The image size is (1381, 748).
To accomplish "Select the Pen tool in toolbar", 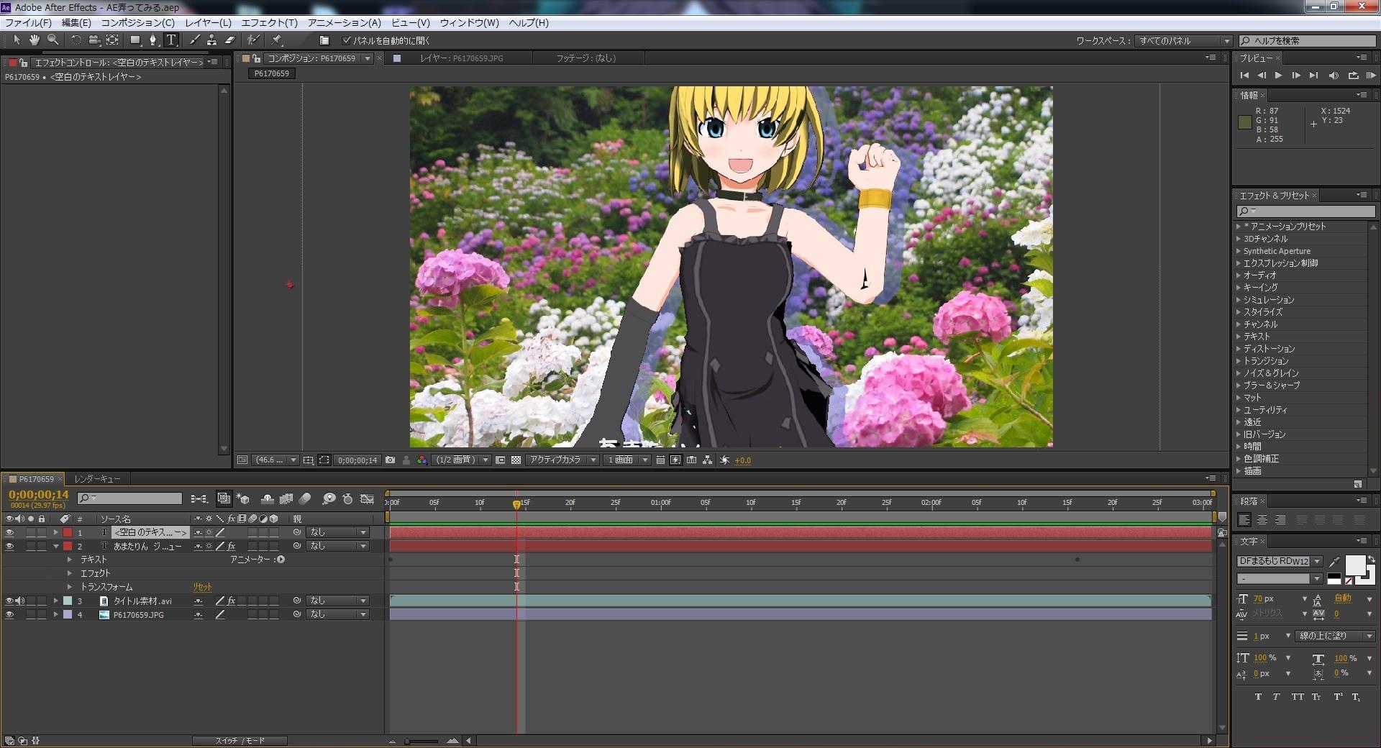I will [152, 40].
